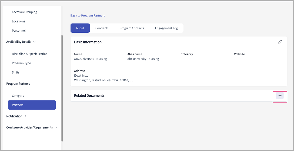Viewport: 294px width, 151px height.
Task: Navigate to Personnel in sidebar
Action: [19, 31]
